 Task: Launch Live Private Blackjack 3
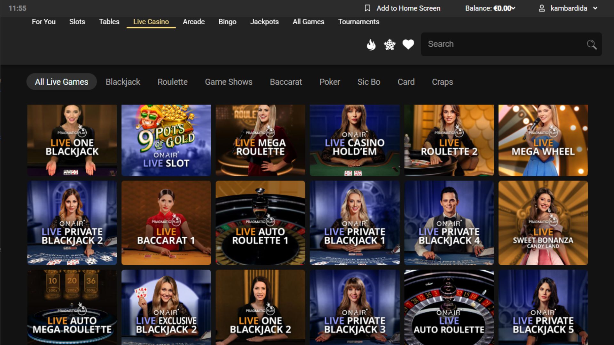click(x=355, y=307)
